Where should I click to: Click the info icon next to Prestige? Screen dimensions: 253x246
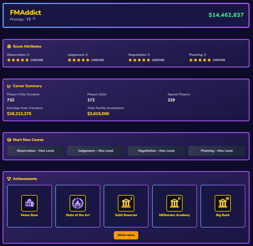click(x=34, y=19)
